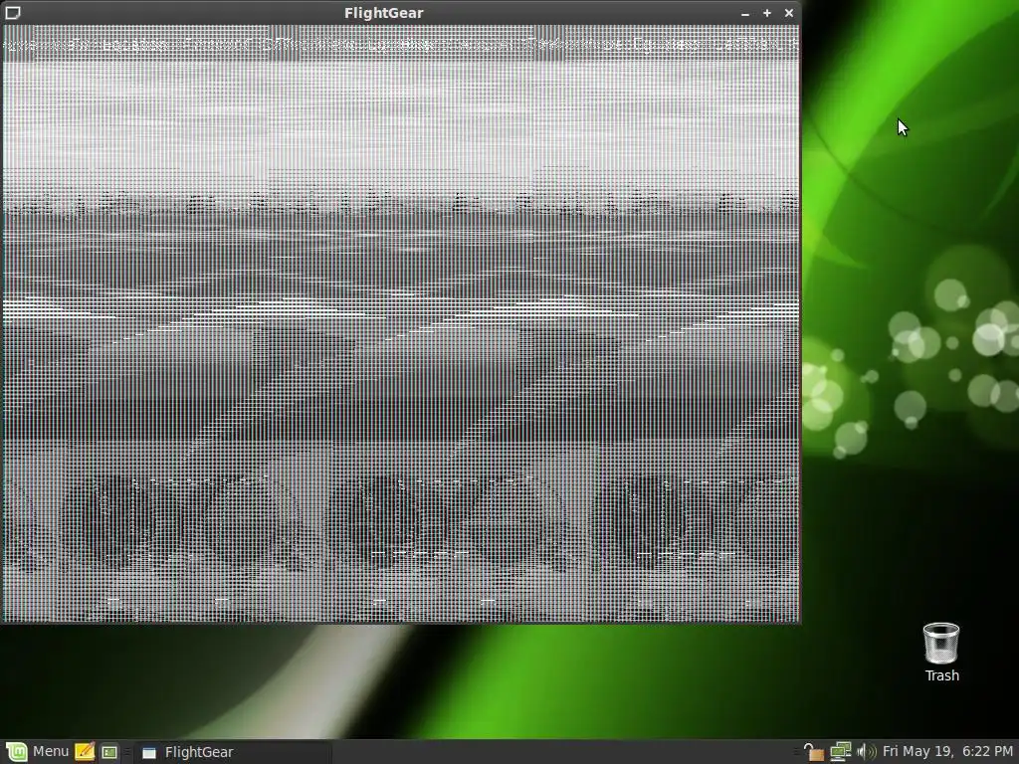Open FlightGear window menu icon in title bar
The width and height of the screenshot is (1019, 764).
click(x=13, y=12)
